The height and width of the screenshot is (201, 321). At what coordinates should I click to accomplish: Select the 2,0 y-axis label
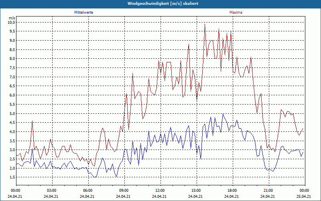tap(12, 168)
